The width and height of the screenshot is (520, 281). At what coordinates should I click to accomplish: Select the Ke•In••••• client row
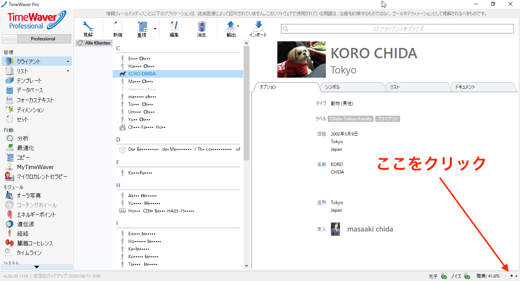178,249
